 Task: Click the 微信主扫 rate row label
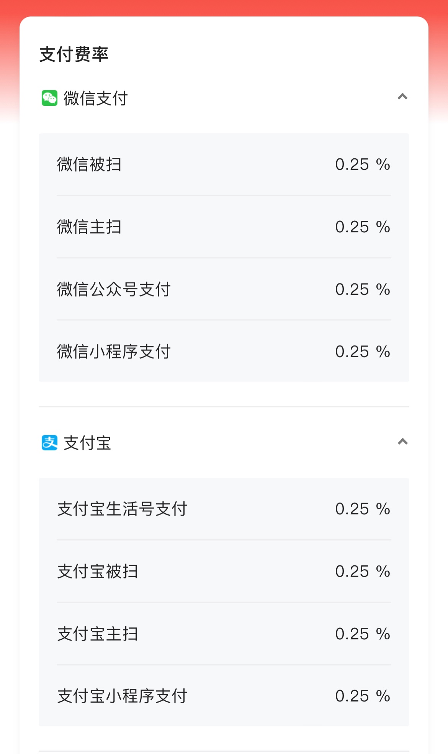pyautogui.click(x=89, y=227)
